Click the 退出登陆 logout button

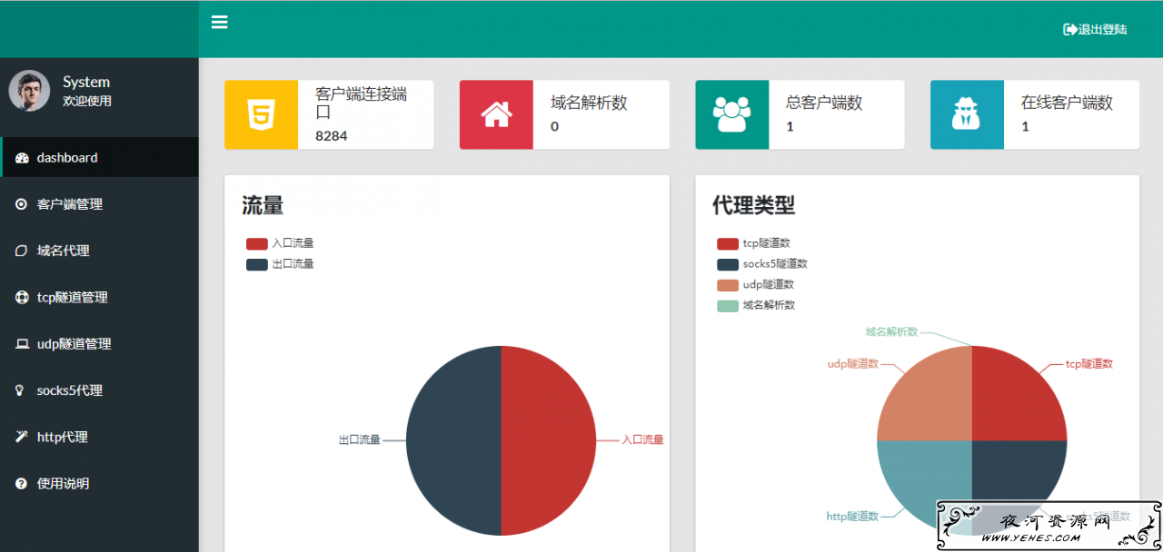click(1095, 28)
